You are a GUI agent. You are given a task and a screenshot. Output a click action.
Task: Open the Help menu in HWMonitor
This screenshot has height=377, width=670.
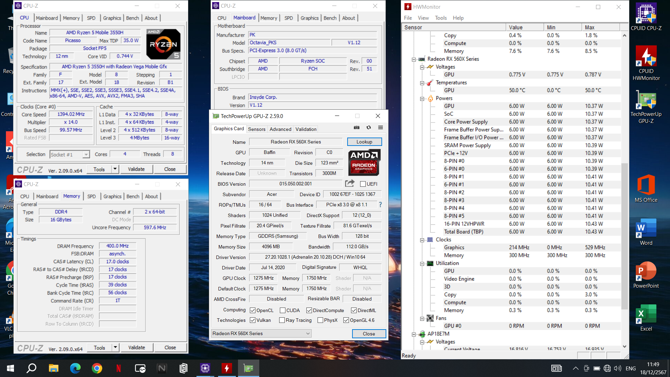point(458,18)
